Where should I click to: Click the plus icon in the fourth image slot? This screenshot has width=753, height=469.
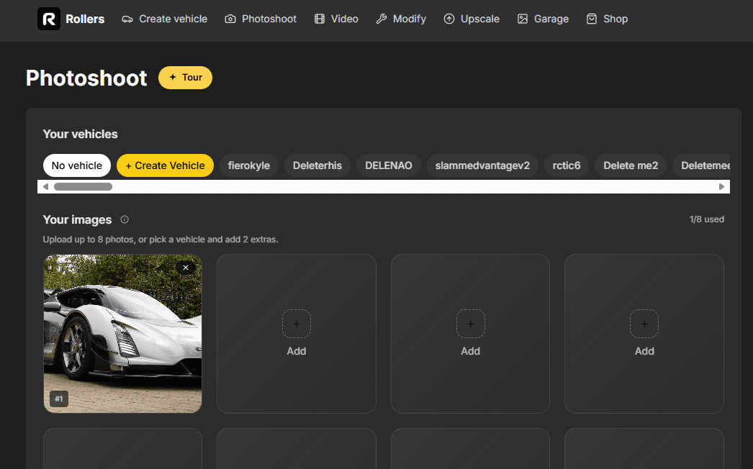coord(644,324)
